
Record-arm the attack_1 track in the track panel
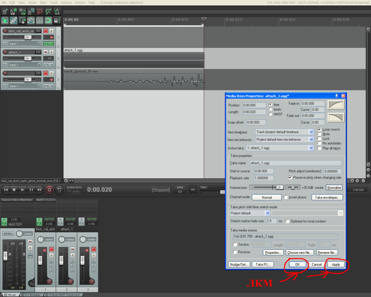point(5,52)
